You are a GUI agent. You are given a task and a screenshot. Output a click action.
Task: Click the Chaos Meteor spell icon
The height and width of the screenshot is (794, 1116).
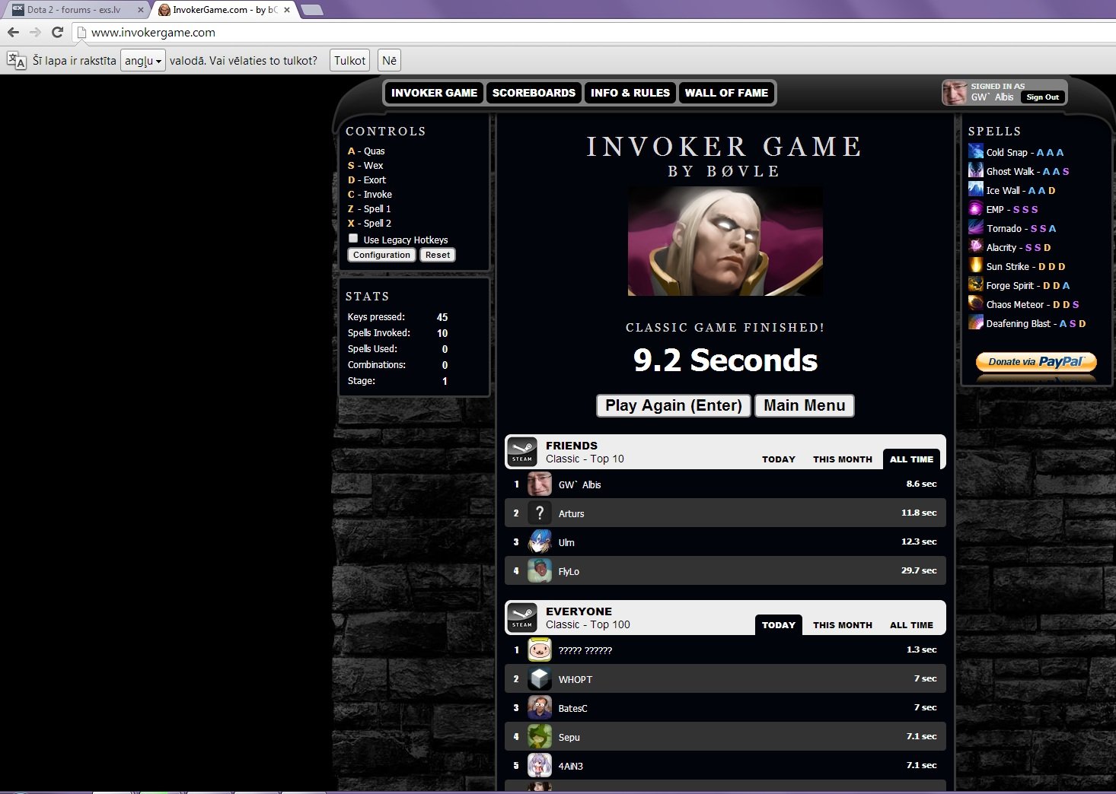click(x=975, y=303)
